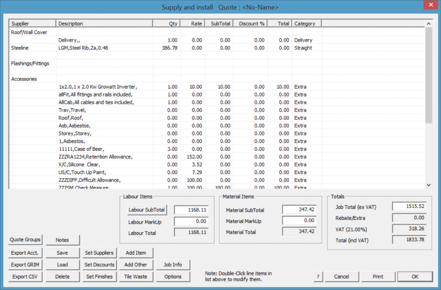The width and height of the screenshot is (441, 290).
Task: Open the Quote Groups panel
Action: pyautogui.click(x=25, y=240)
